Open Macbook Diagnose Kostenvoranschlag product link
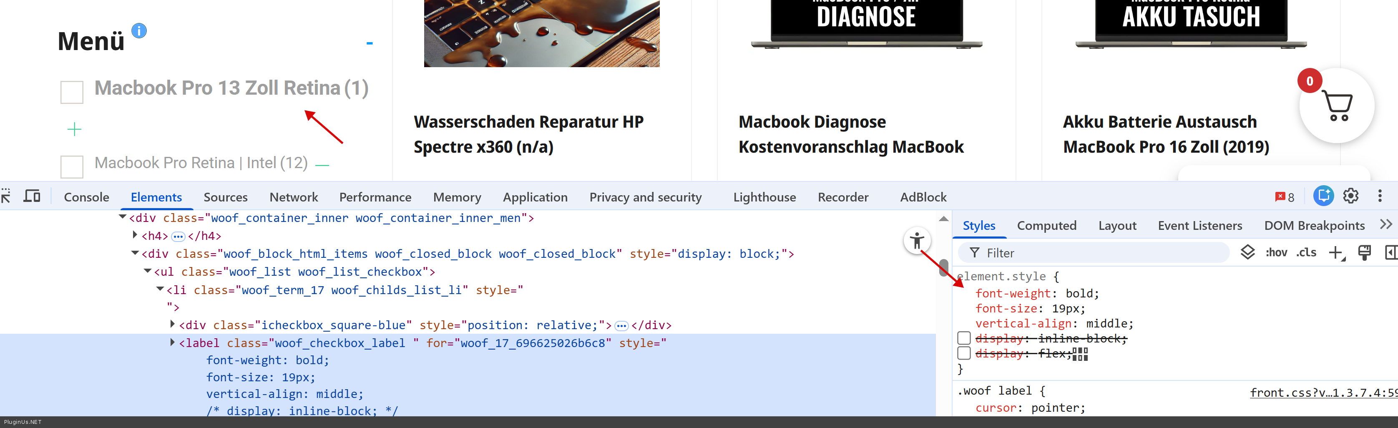Image resolution: width=1398 pixels, height=428 pixels. pos(851,134)
